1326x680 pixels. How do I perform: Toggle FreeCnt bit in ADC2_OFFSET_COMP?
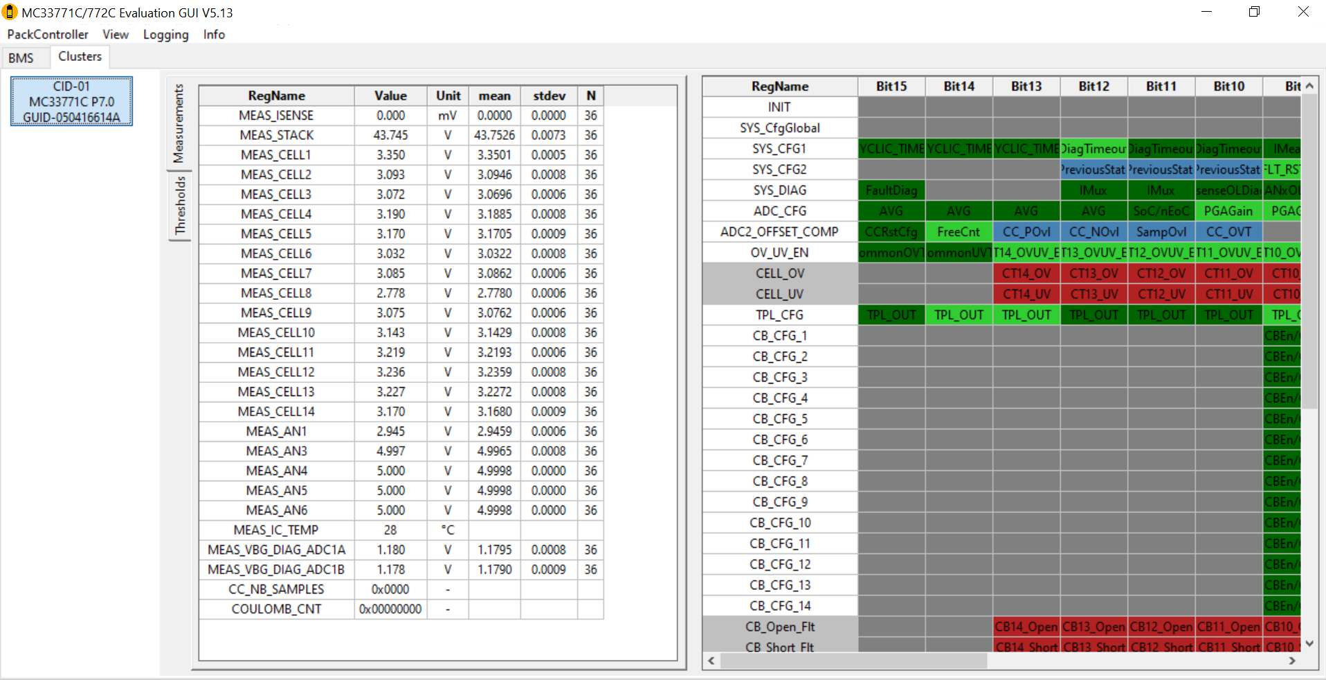(959, 232)
